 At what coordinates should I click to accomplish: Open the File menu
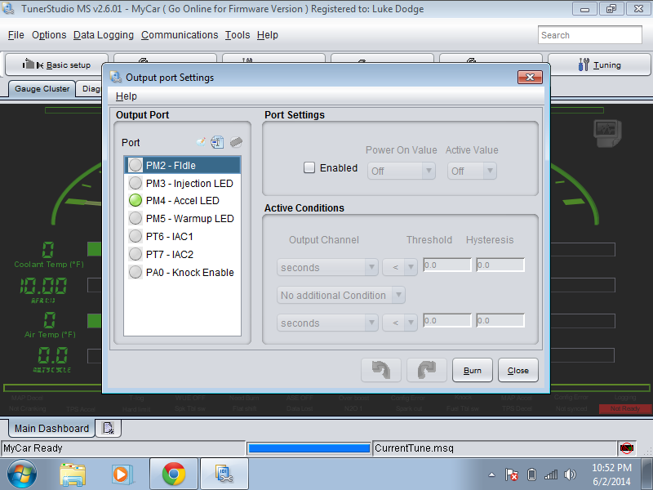16,35
